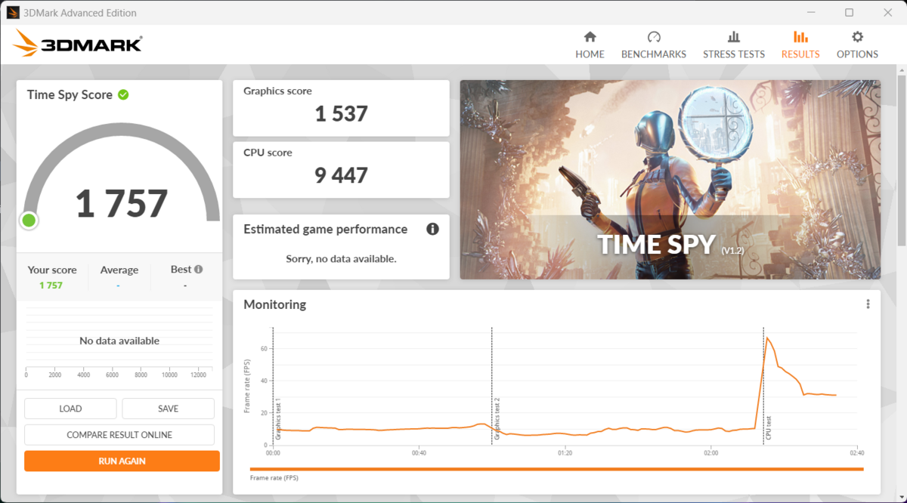Screen dimensions: 907x503
Task: Click the green validation checkmark icon
Action: pyautogui.click(x=123, y=94)
